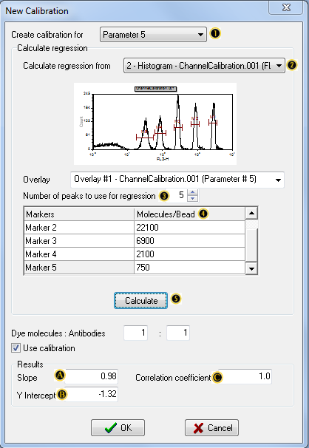The image size is (309, 448).
Task: Open the Create calibration for dropdown
Action: [153, 35]
